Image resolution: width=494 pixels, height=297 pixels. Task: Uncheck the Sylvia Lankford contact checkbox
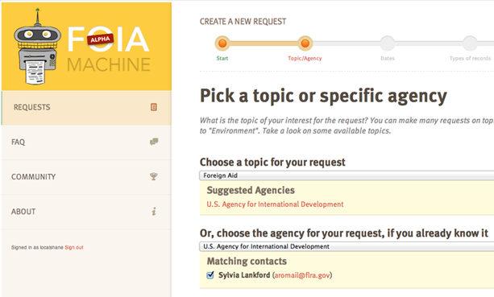coord(210,275)
